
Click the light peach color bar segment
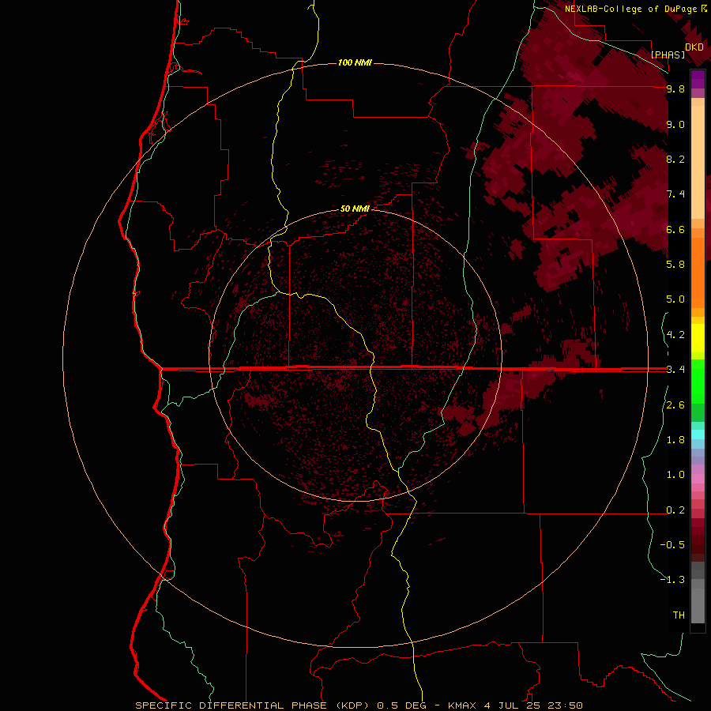click(698, 162)
